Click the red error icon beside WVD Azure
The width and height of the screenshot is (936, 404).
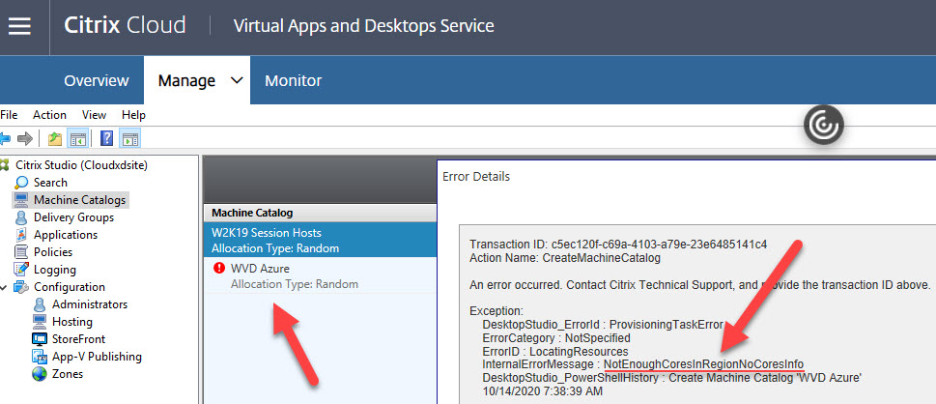point(219,269)
